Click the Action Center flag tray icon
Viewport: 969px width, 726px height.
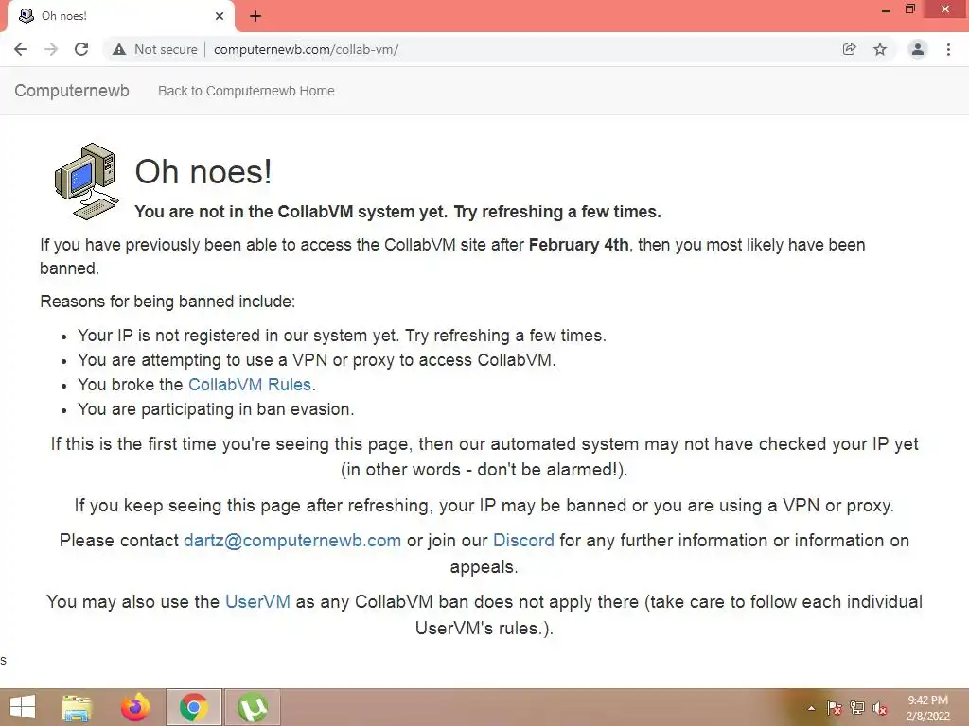point(835,708)
